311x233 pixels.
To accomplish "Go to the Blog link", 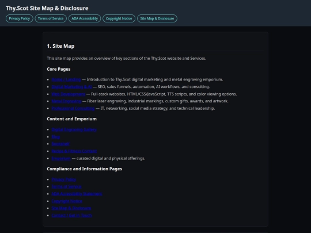I will (55, 137).
